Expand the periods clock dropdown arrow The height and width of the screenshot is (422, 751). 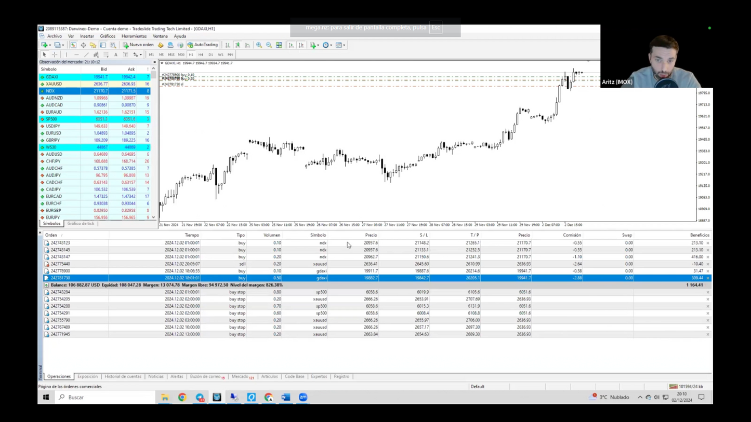pos(331,45)
